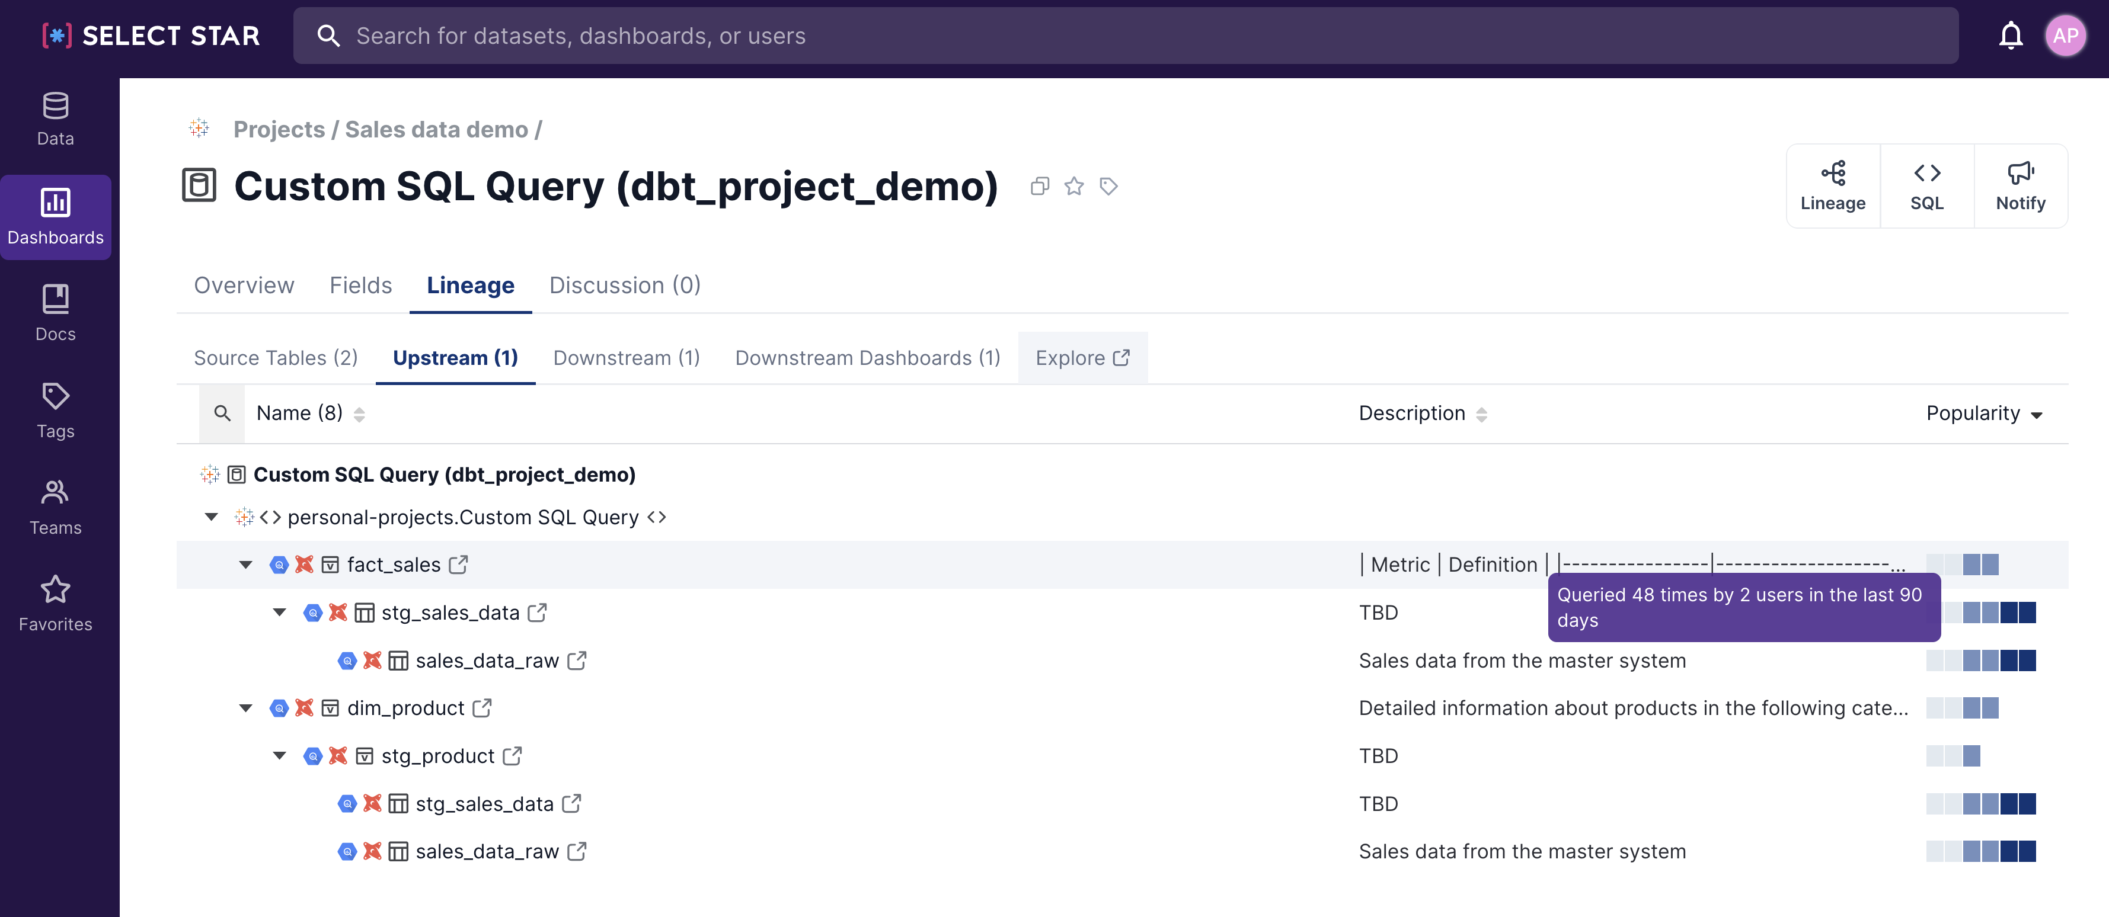The height and width of the screenshot is (917, 2109).
Task: Click the Tableau icon next to breadcrumb
Action: 199,129
